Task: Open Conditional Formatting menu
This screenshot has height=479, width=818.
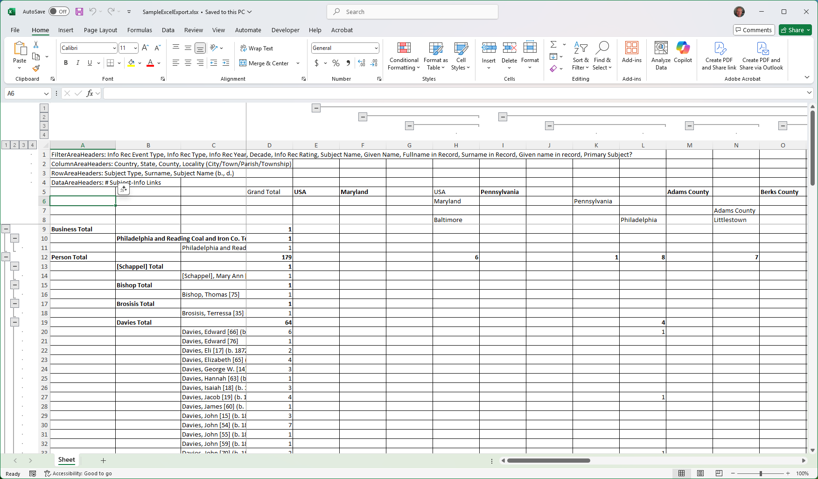Action: click(404, 56)
